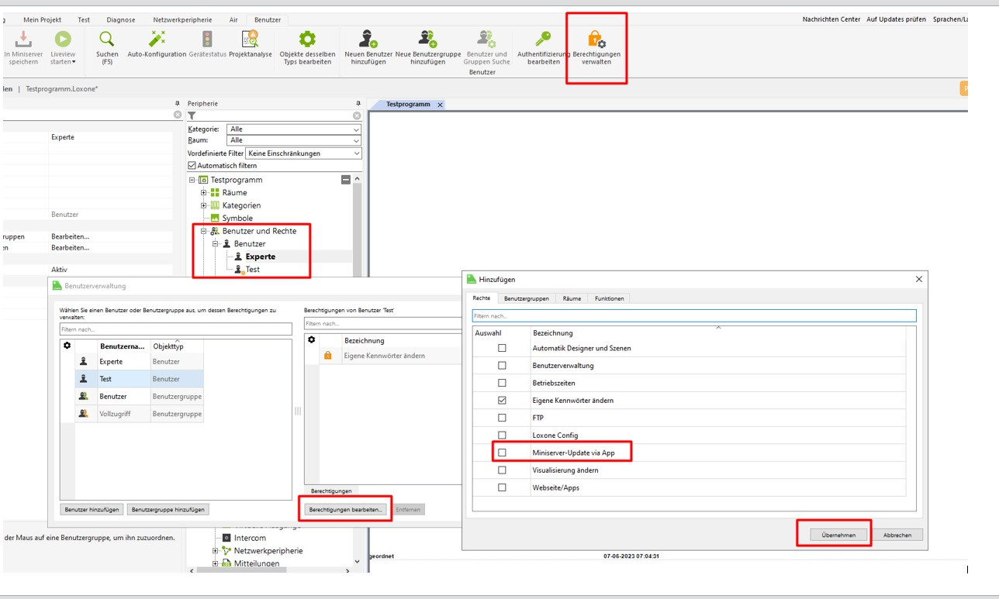Select user Test in Benutzerverwaltung list
This screenshot has height=599, width=999.
[105, 379]
